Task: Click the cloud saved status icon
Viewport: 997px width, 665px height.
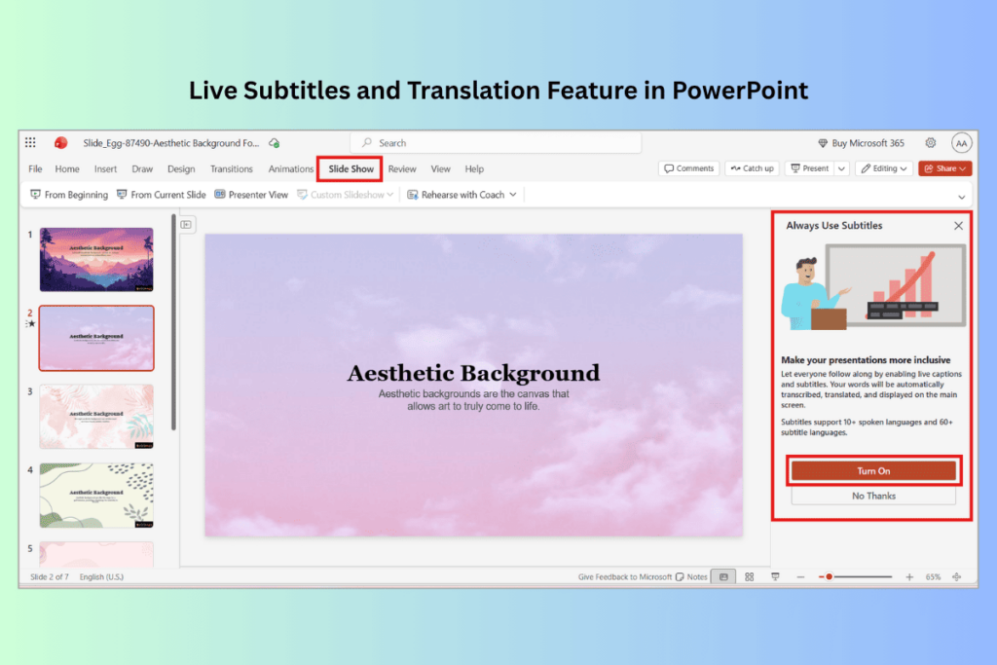Action: [x=274, y=143]
